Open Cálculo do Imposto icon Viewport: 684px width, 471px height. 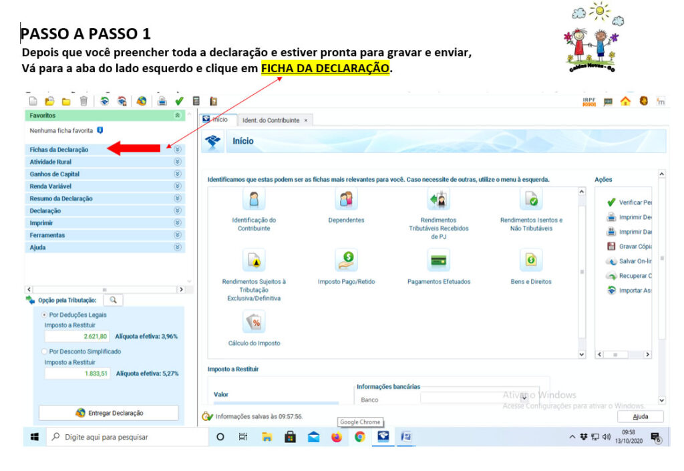click(254, 322)
